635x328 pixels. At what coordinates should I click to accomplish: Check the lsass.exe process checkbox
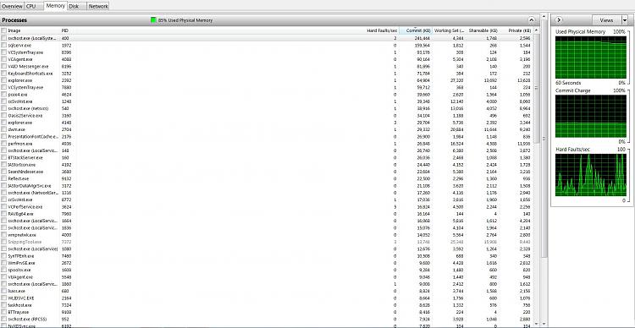tap(3, 291)
